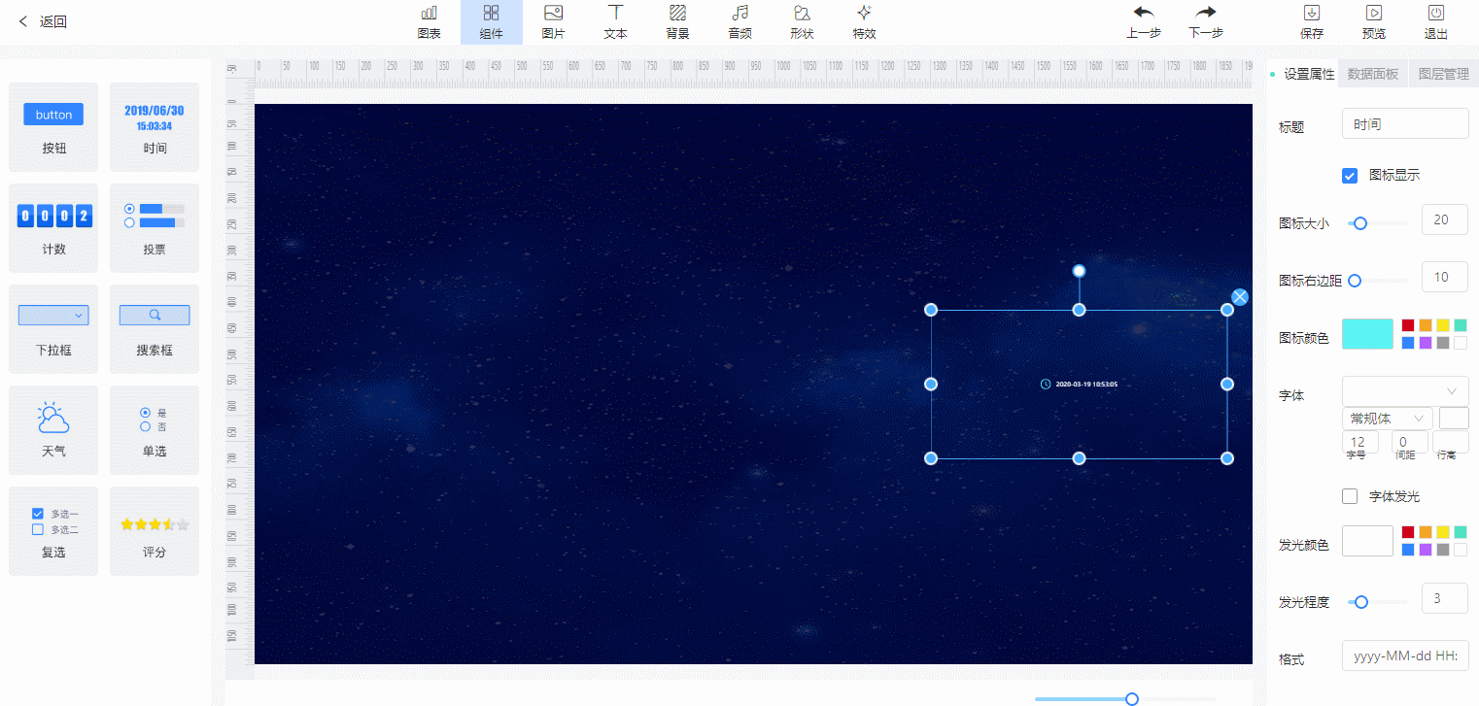Viewport: 1479px width, 706px height.
Task: Add the 时间 time component
Action: click(155, 127)
